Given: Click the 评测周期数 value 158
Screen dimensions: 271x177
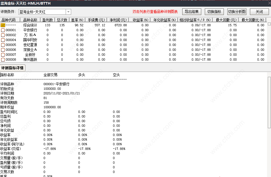Looking at the screenshot, I should [46, 103].
